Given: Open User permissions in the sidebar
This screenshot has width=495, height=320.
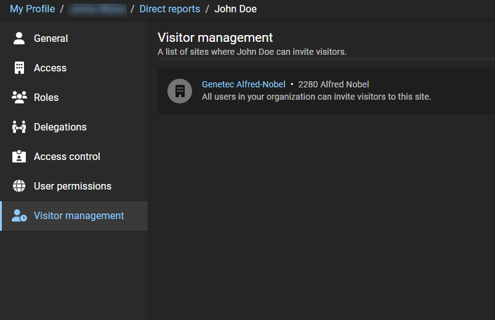Looking at the screenshot, I should (74, 186).
